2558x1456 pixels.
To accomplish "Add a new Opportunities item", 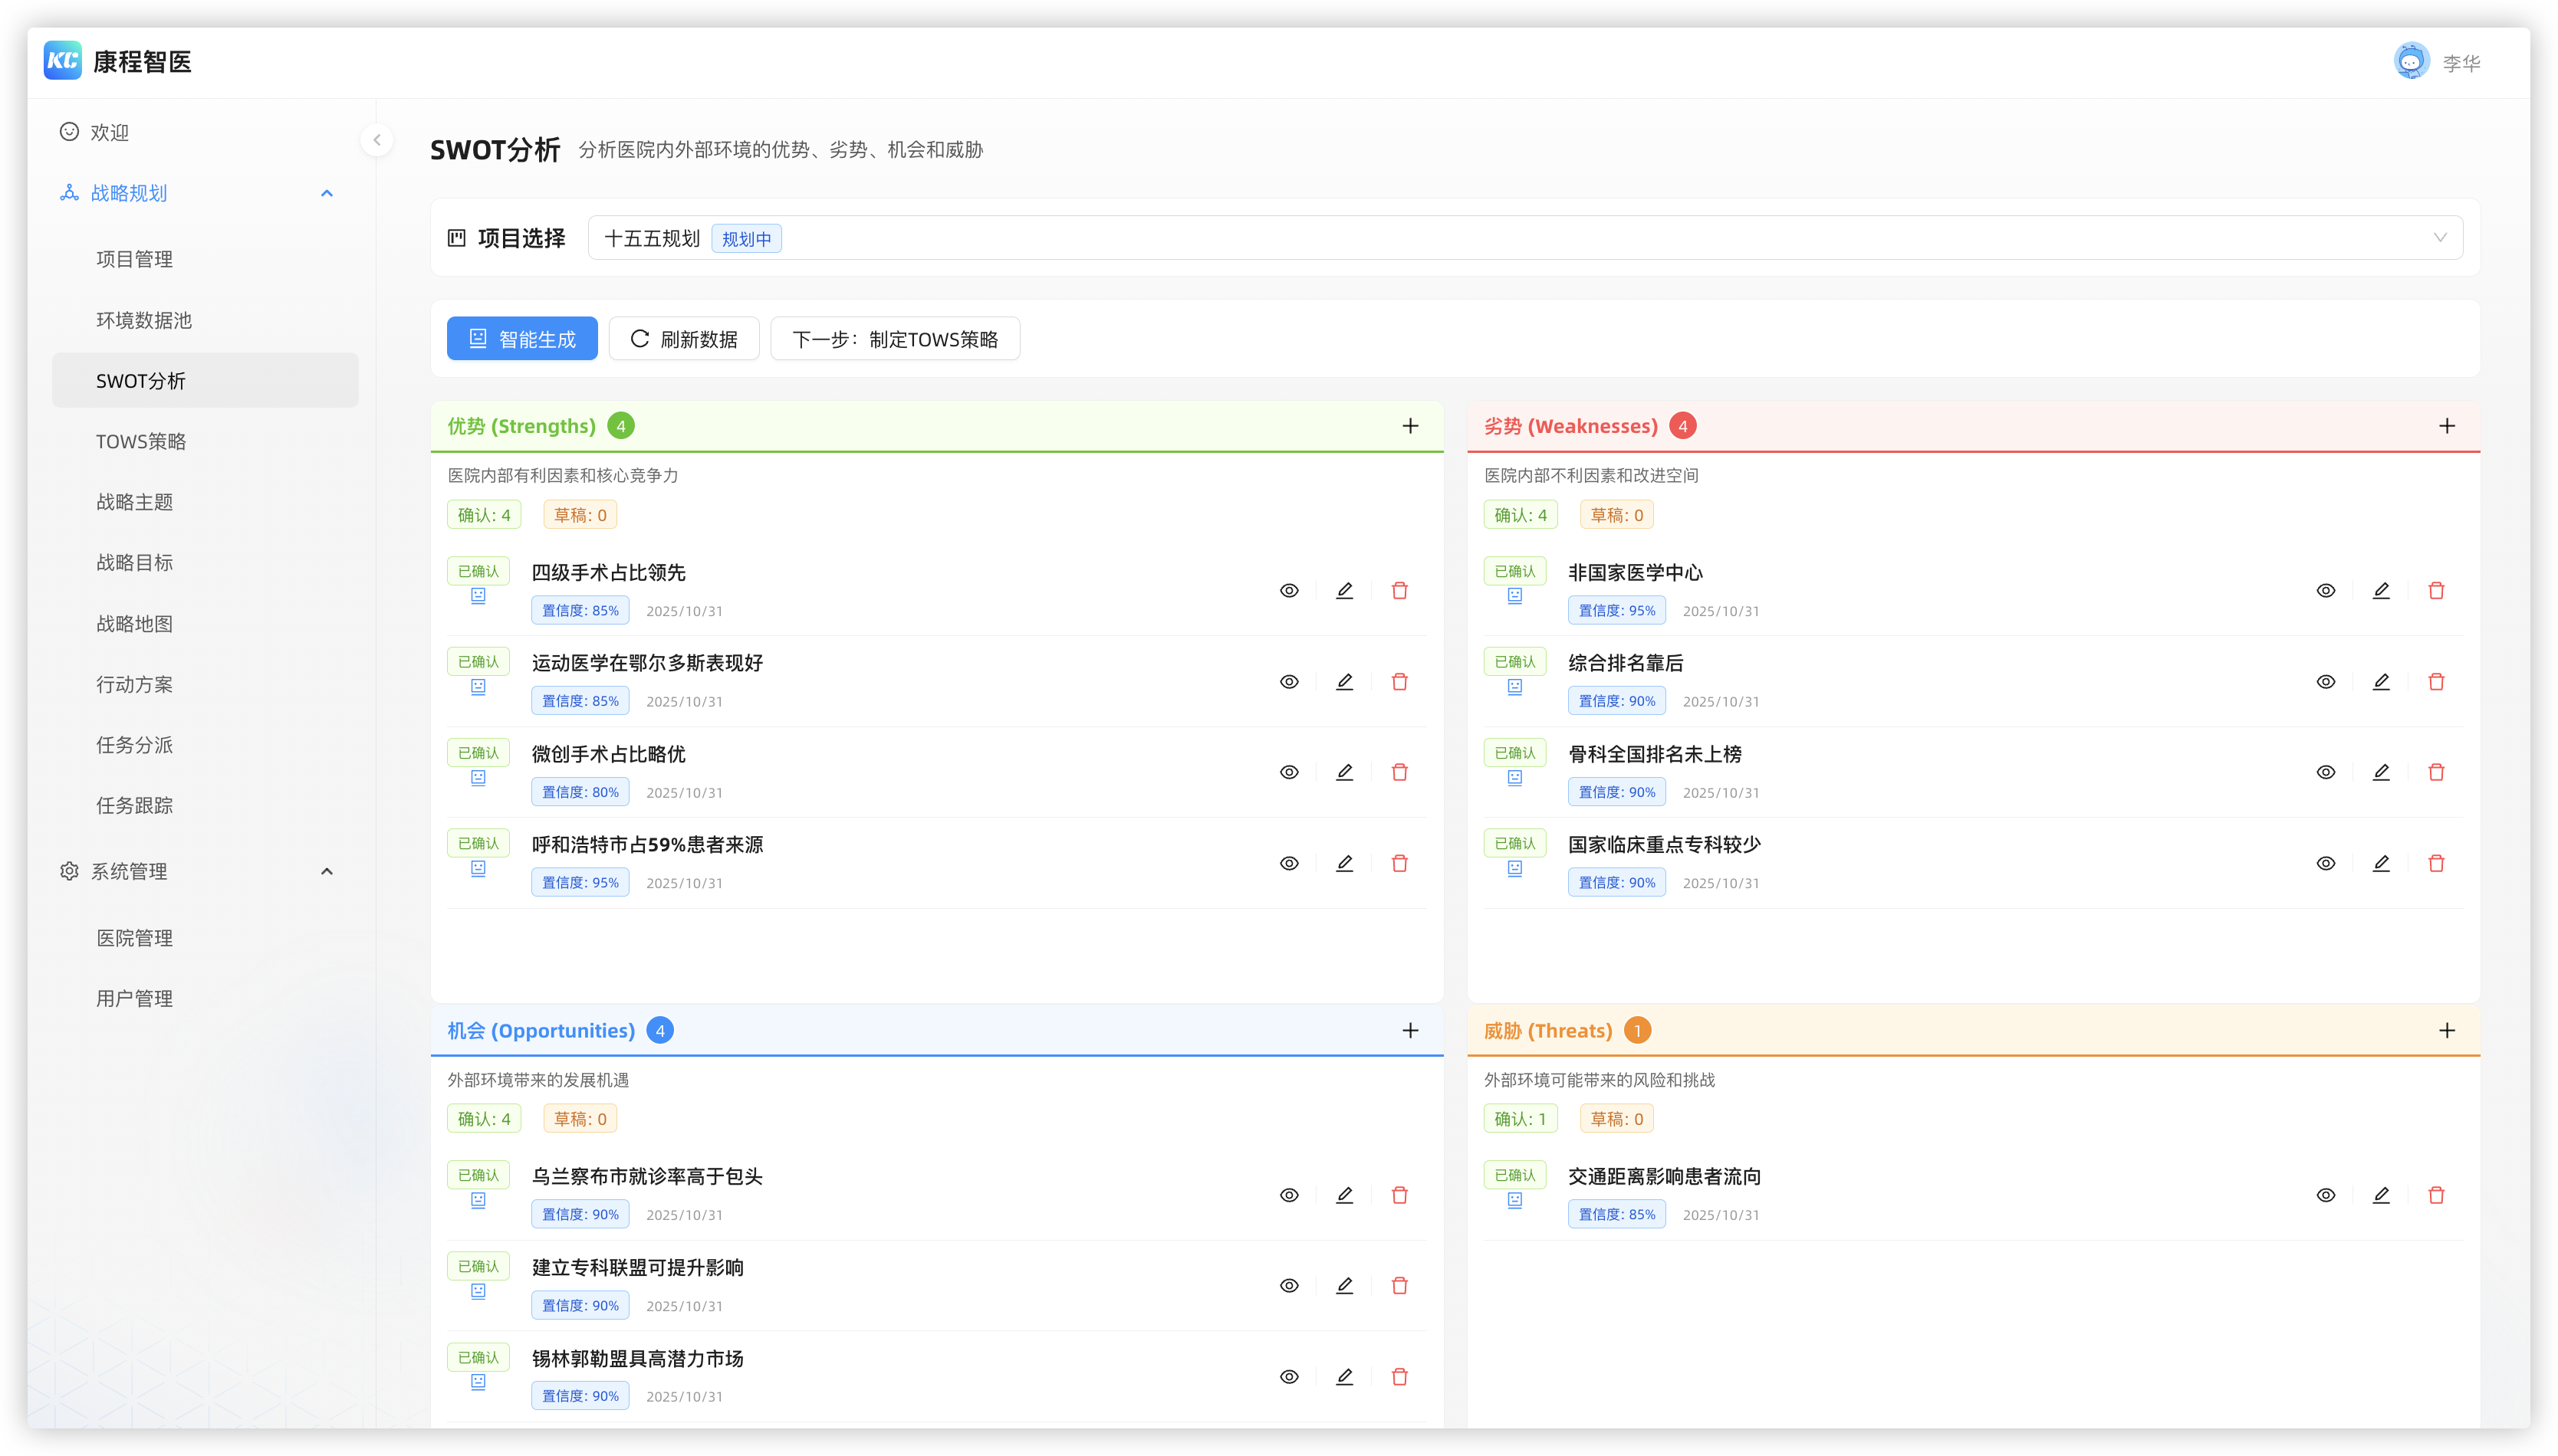I will (1411, 1030).
